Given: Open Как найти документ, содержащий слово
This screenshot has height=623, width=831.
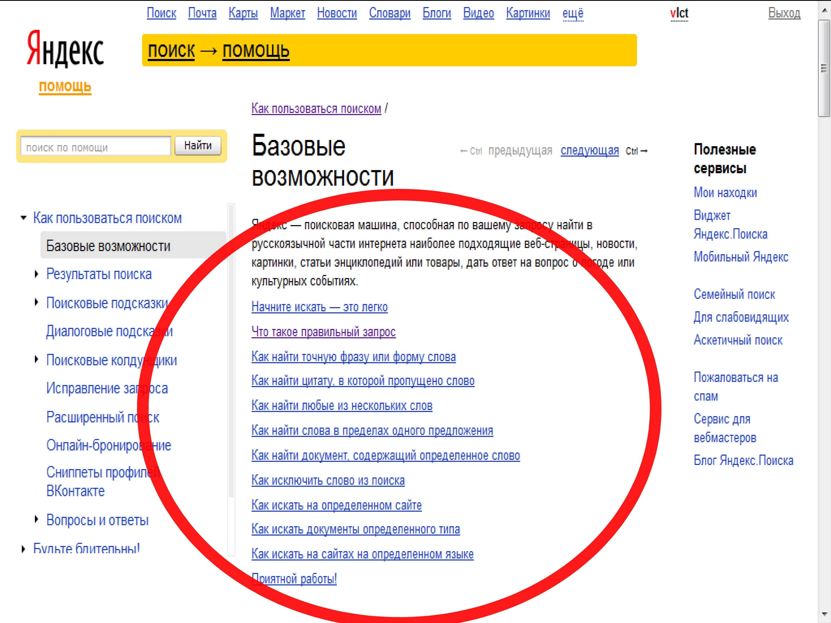Looking at the screenshot, I should coord(386,455).
